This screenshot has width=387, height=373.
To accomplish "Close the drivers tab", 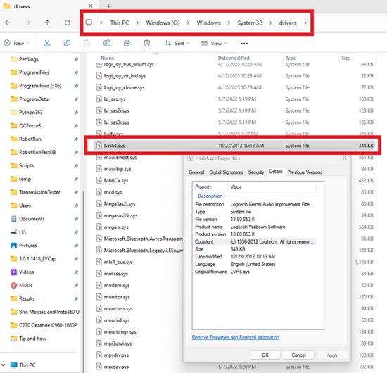I will 91,6.
